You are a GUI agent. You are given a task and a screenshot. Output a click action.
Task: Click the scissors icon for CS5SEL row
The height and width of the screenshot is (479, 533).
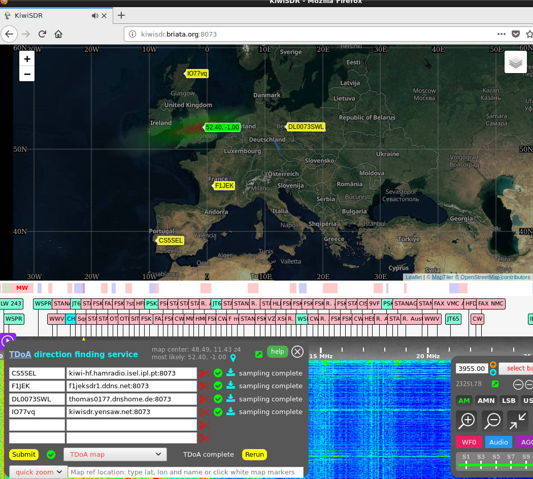205,373
